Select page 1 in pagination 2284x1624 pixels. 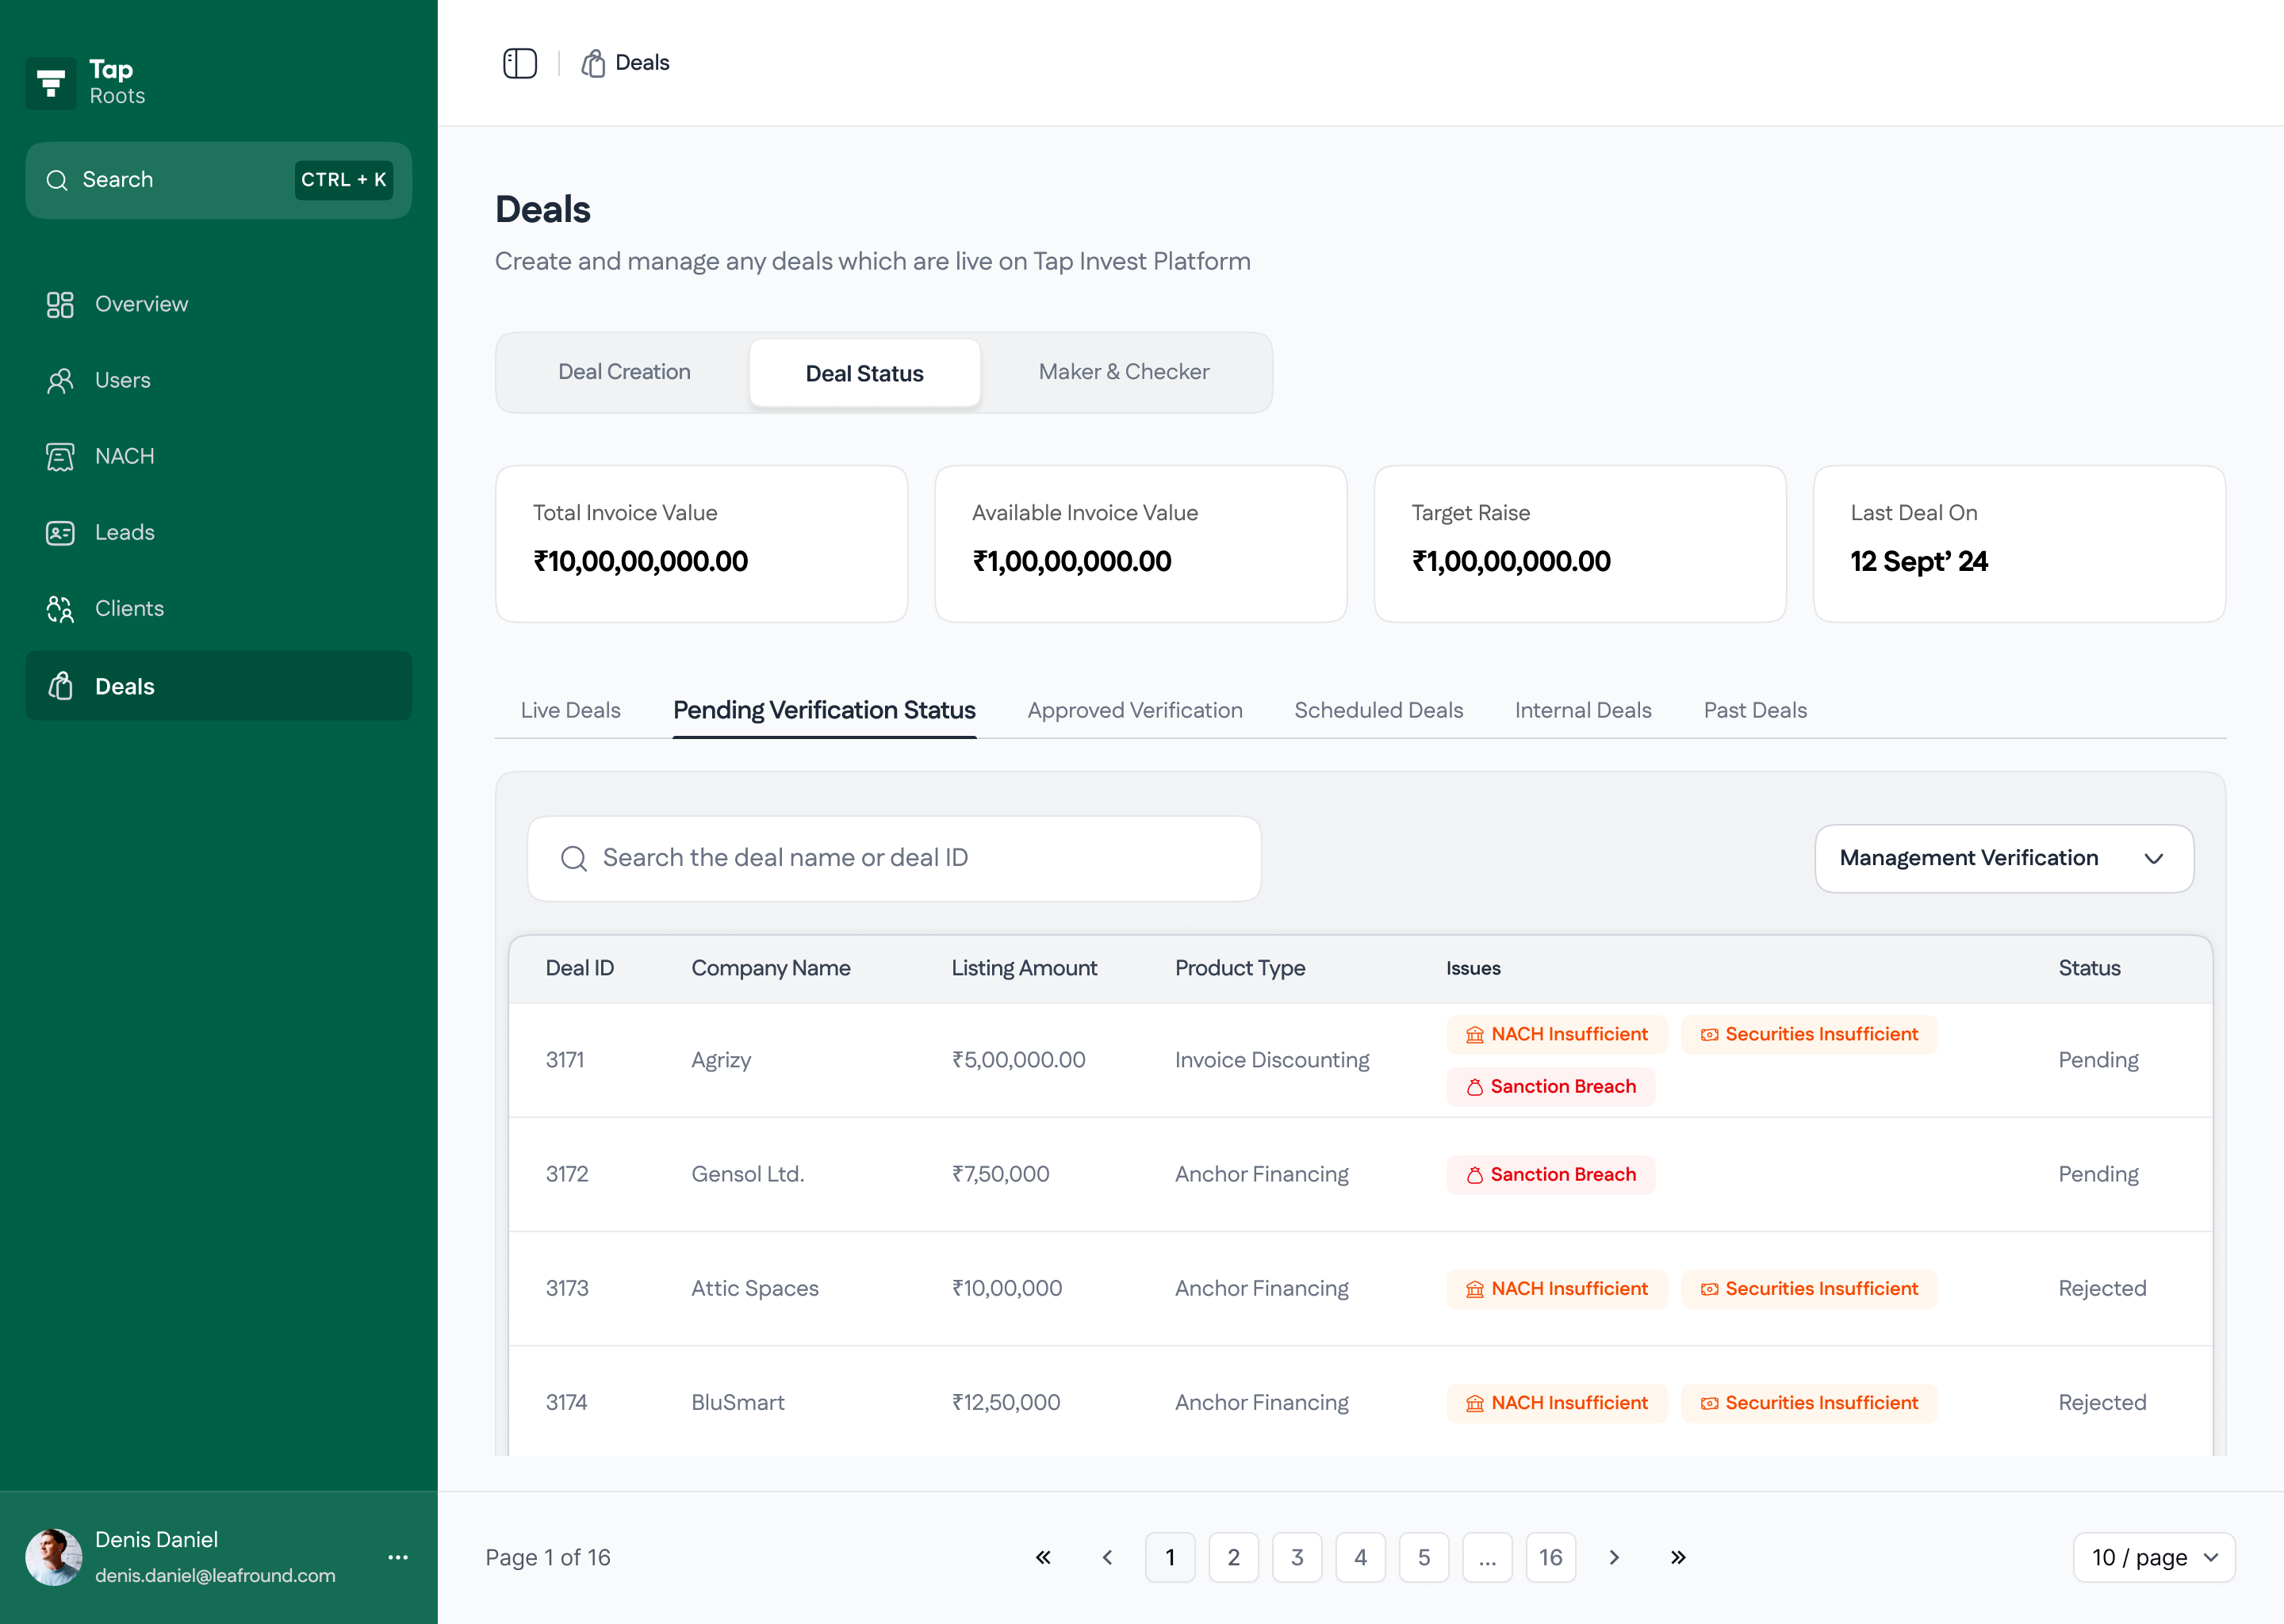[1170, 1557]
